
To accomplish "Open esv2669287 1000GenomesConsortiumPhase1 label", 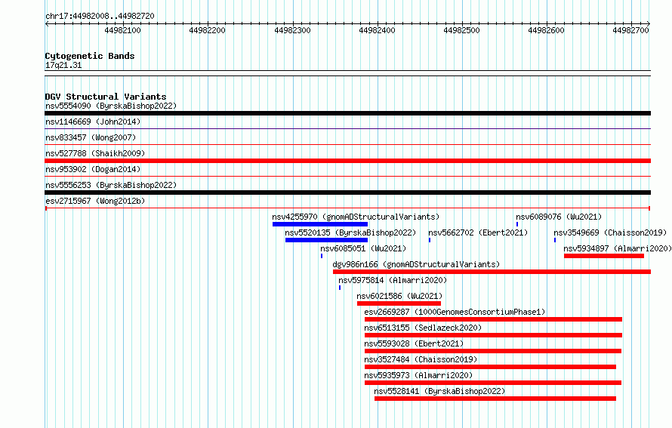I will click(x=455, y=312).
